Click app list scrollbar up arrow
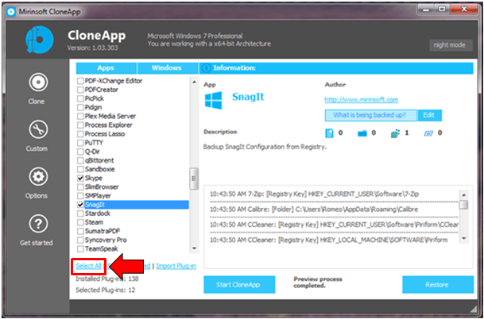The image size is (484, 319). (x=194, y=82)
